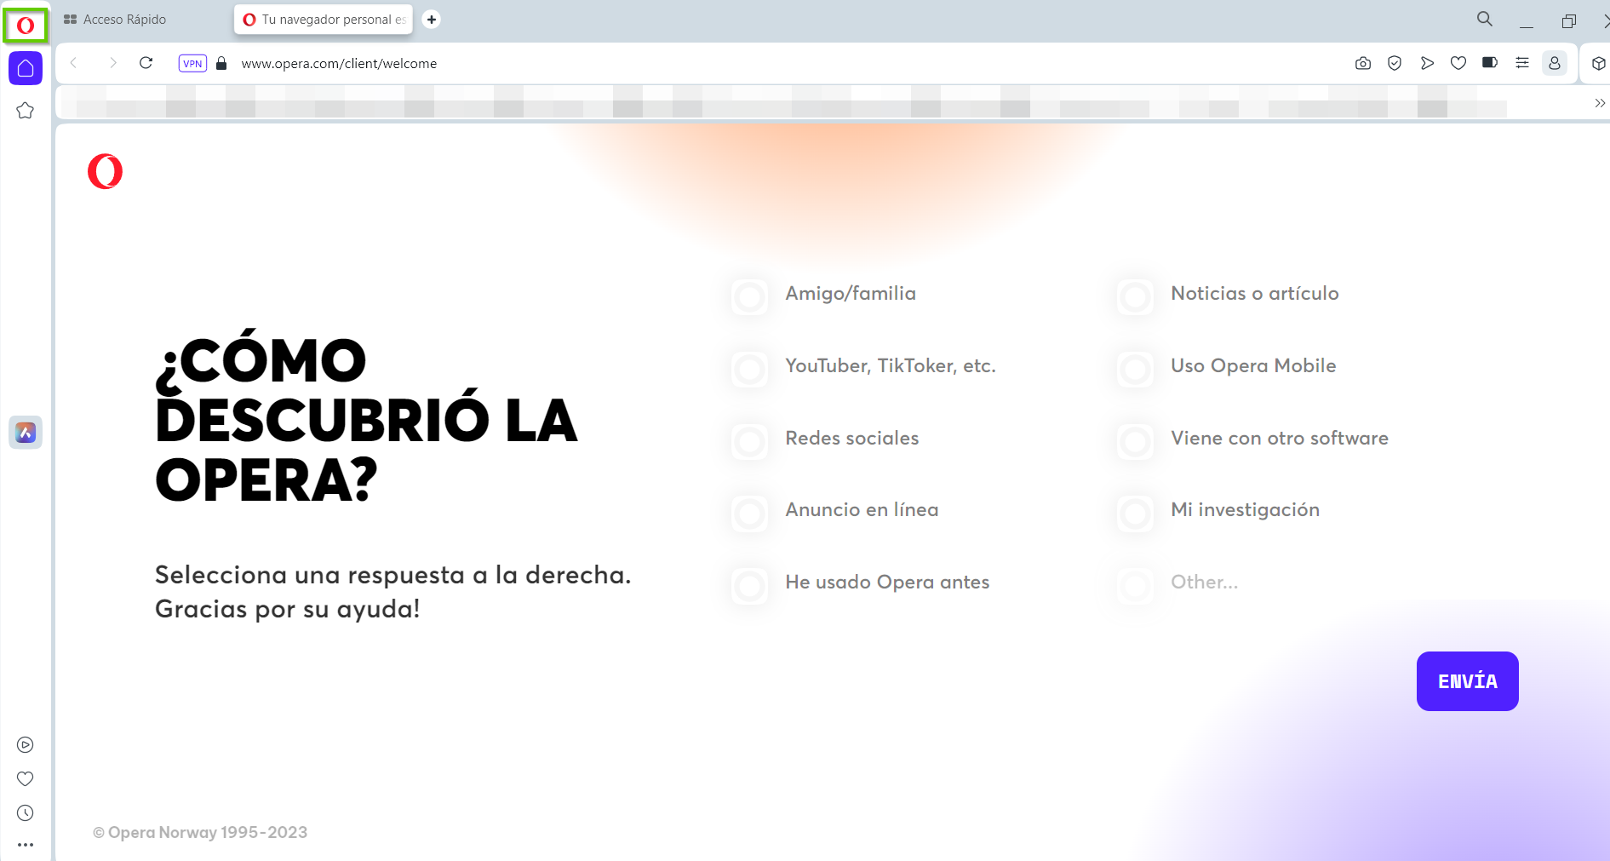Select Viene con otro software option
This screenshot has width=1610, height=861.
[x=1136, y=442]
